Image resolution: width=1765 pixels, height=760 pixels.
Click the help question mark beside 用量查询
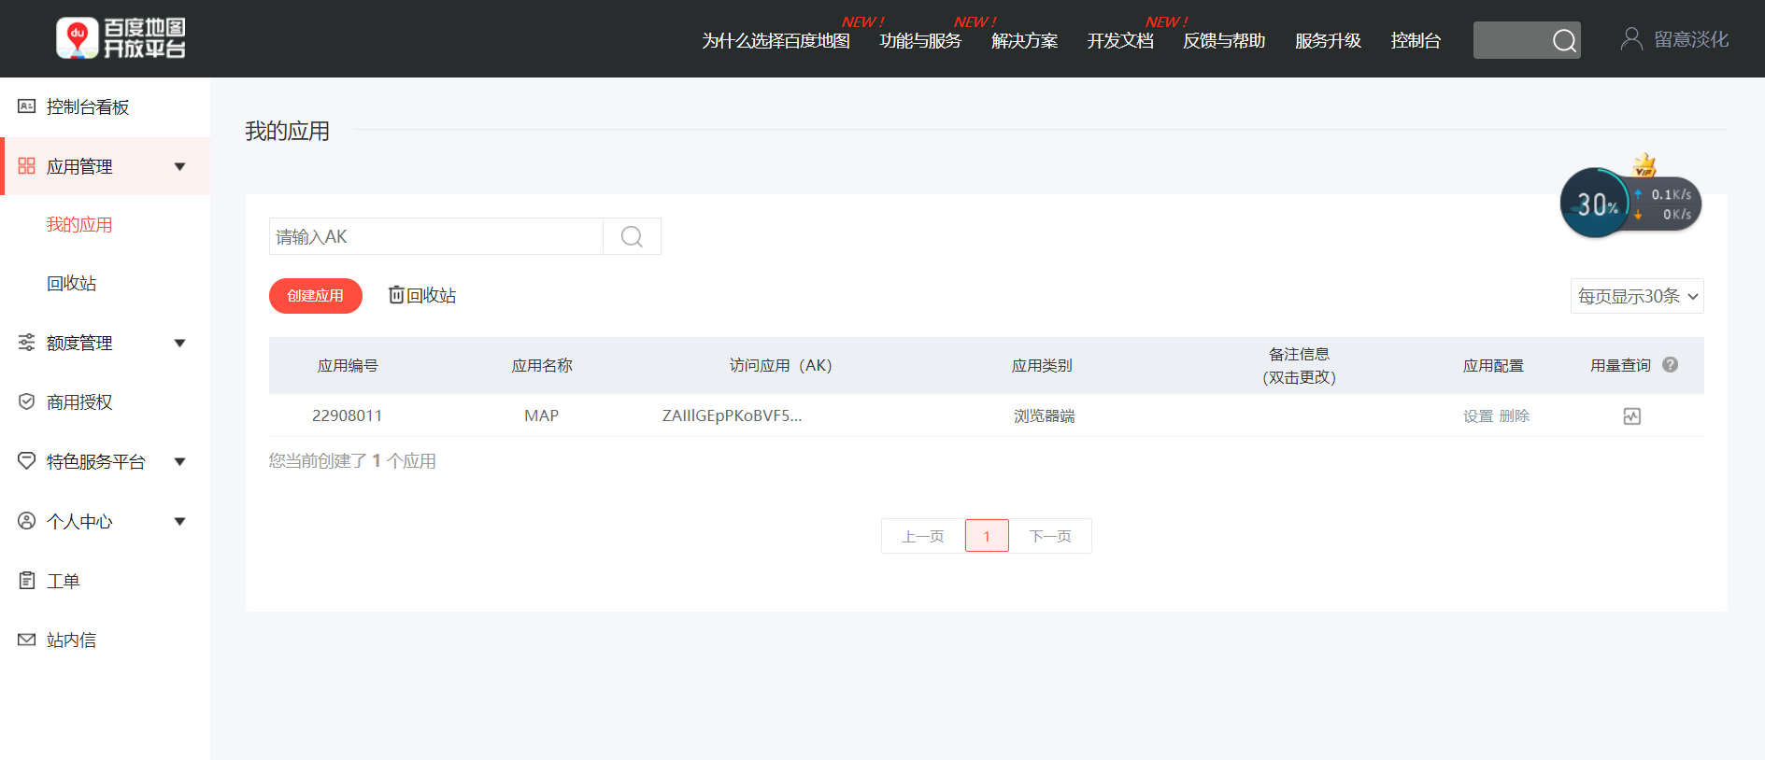1670,365
